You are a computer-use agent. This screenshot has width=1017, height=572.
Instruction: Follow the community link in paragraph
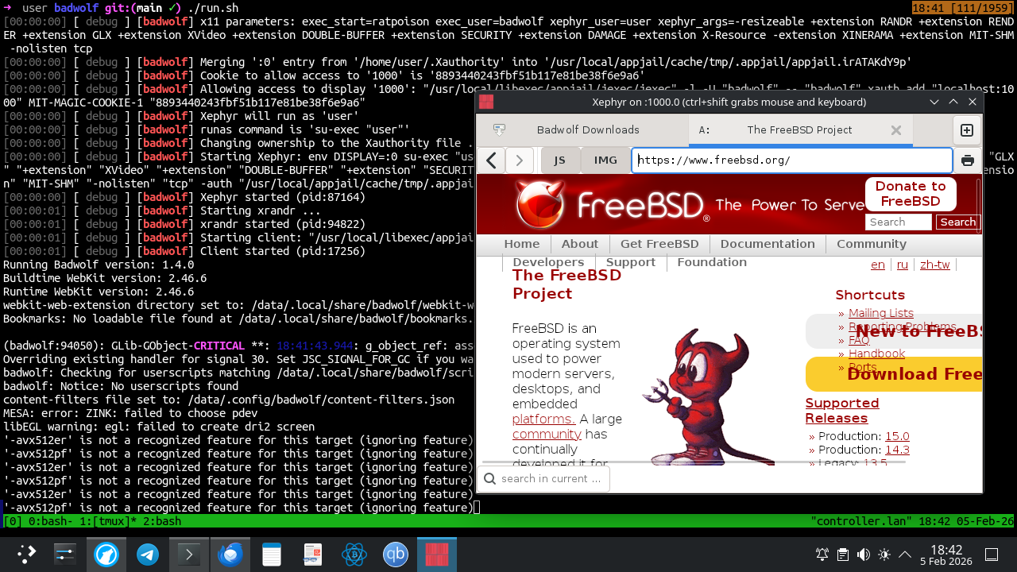[x=547, y=434]
